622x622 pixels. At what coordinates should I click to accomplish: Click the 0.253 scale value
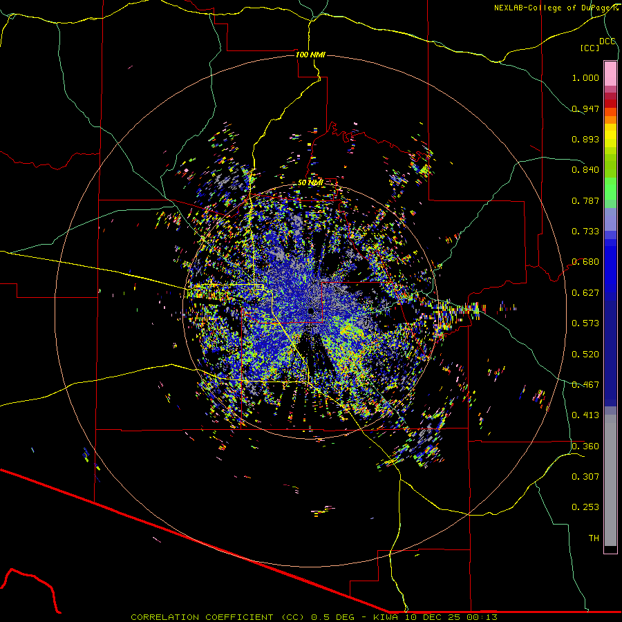[x=585, y=507]
